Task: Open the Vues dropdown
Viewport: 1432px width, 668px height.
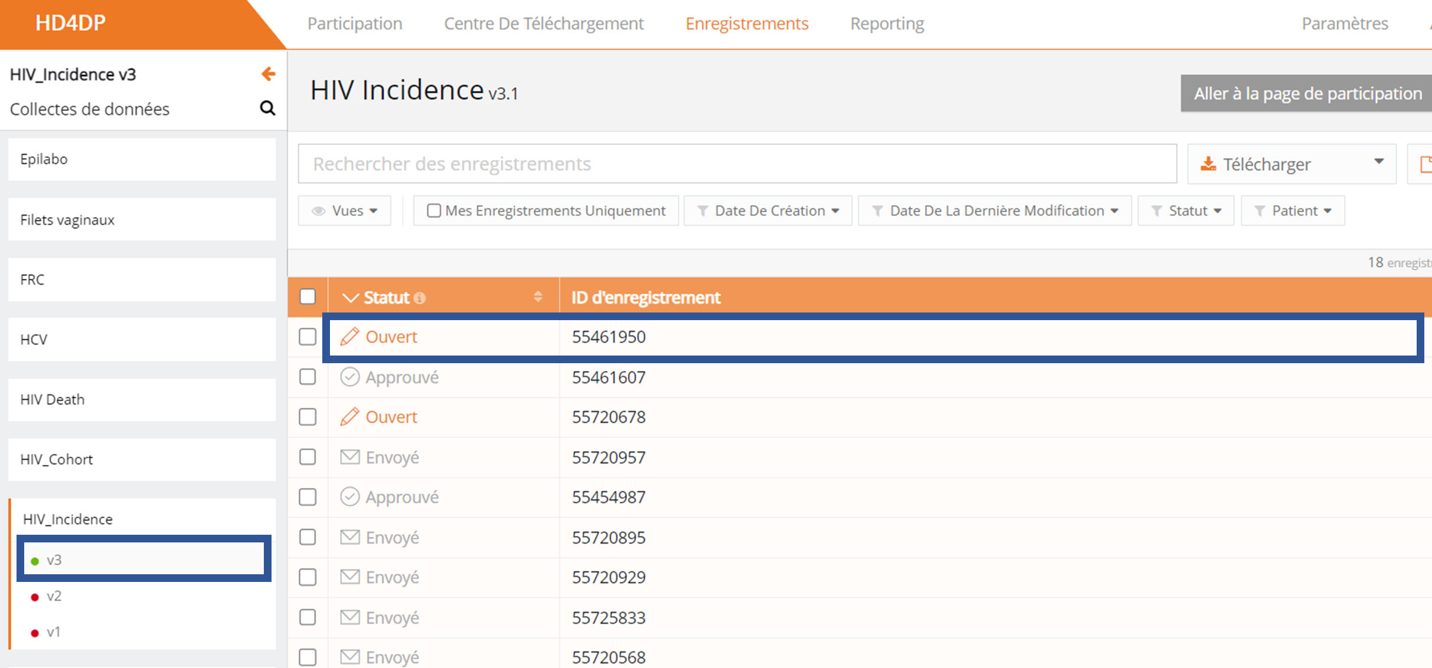Action: [x=345, y=210]
